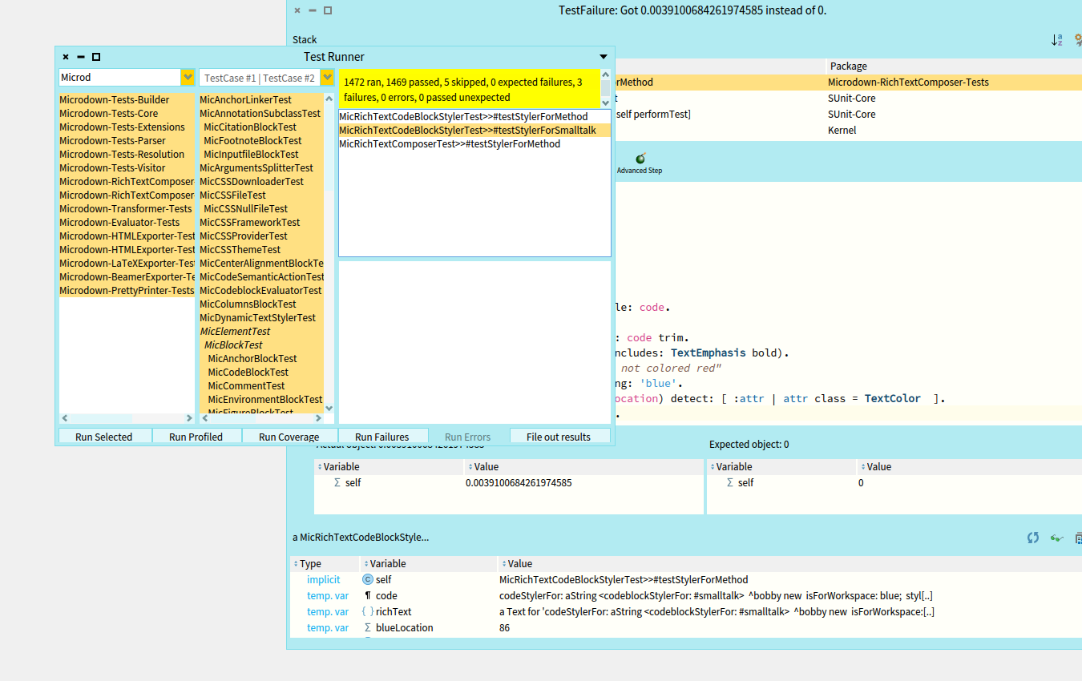
Task: Click the Advanced Step bomb icon
Action: [640, 159]
